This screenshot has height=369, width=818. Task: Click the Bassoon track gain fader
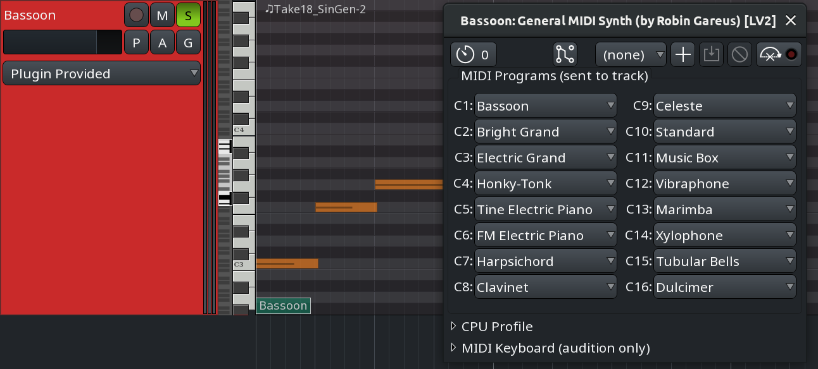coord(62,42)
